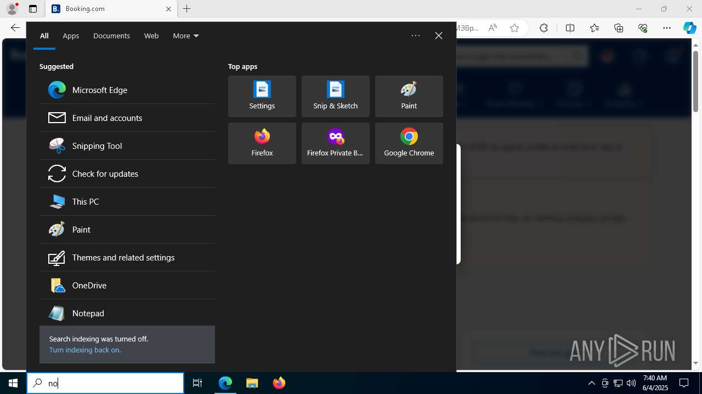Open Edge Collections
Viewport: 702px width, 394px height.
(x=619, y=28)
